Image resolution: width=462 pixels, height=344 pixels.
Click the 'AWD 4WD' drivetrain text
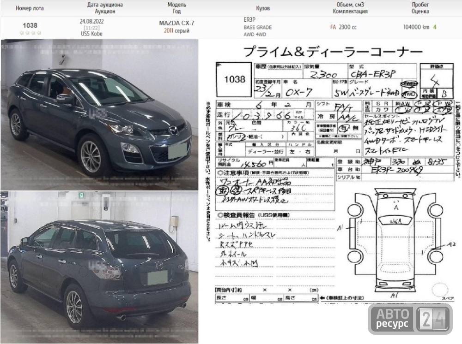pyautogui.click(x=255, y=35)
